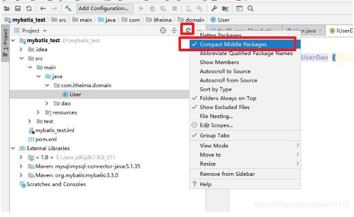Click the Search Everywhere magnifier icon
Screen dimensions: 354x217
point(251,9)
